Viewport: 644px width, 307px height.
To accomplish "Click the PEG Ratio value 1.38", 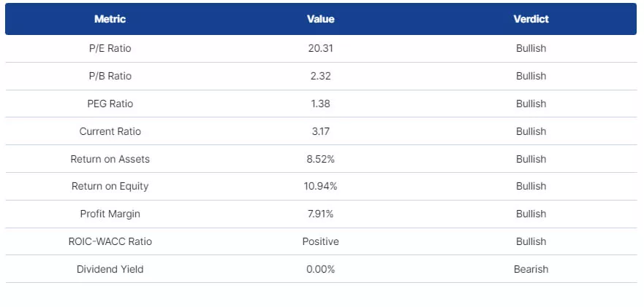I will pyautogui.click(x=320, y=104).
